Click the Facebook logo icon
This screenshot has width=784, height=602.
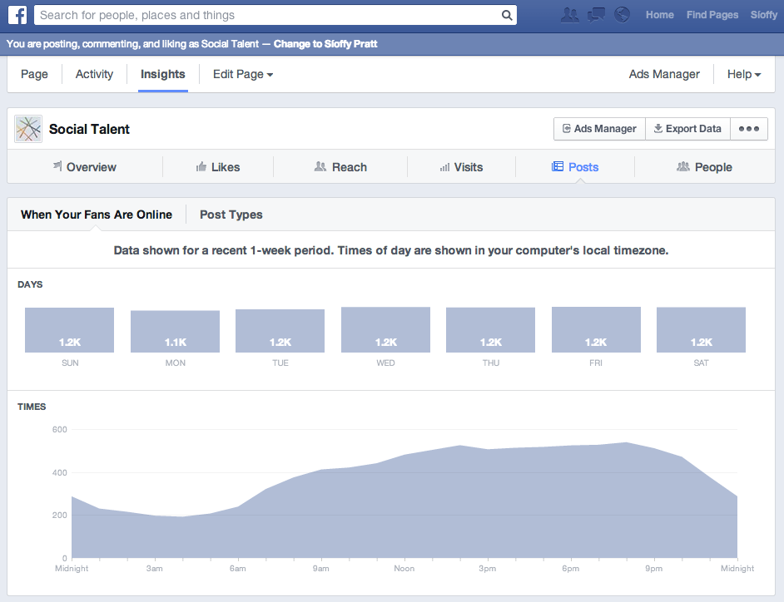point(17,15)
